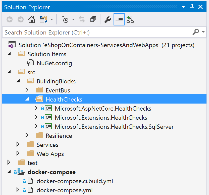Select the NuGet.config file

54,63
